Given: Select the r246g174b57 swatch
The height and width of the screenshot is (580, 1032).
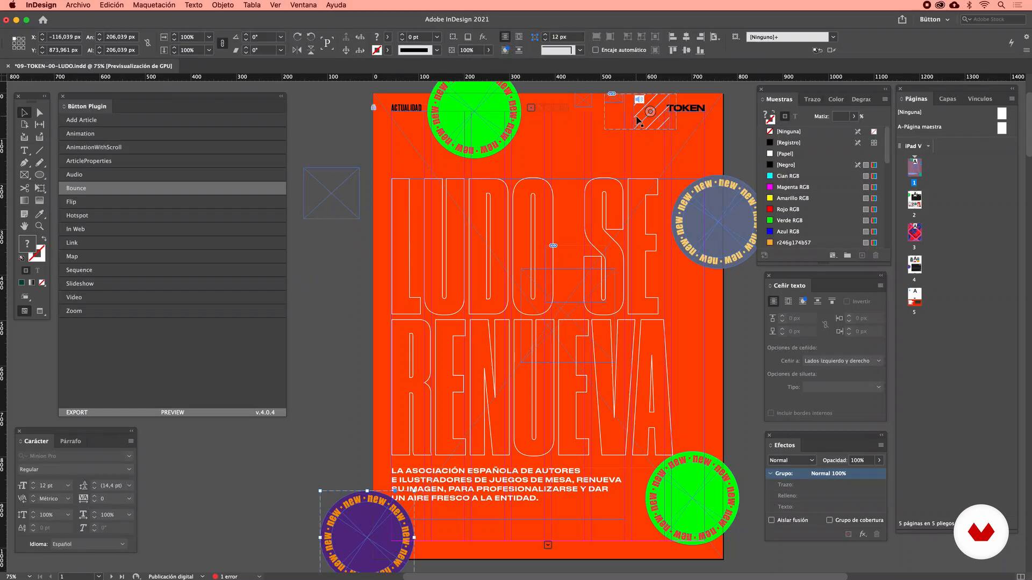Looking at the screenshot, I should point(823,243).
